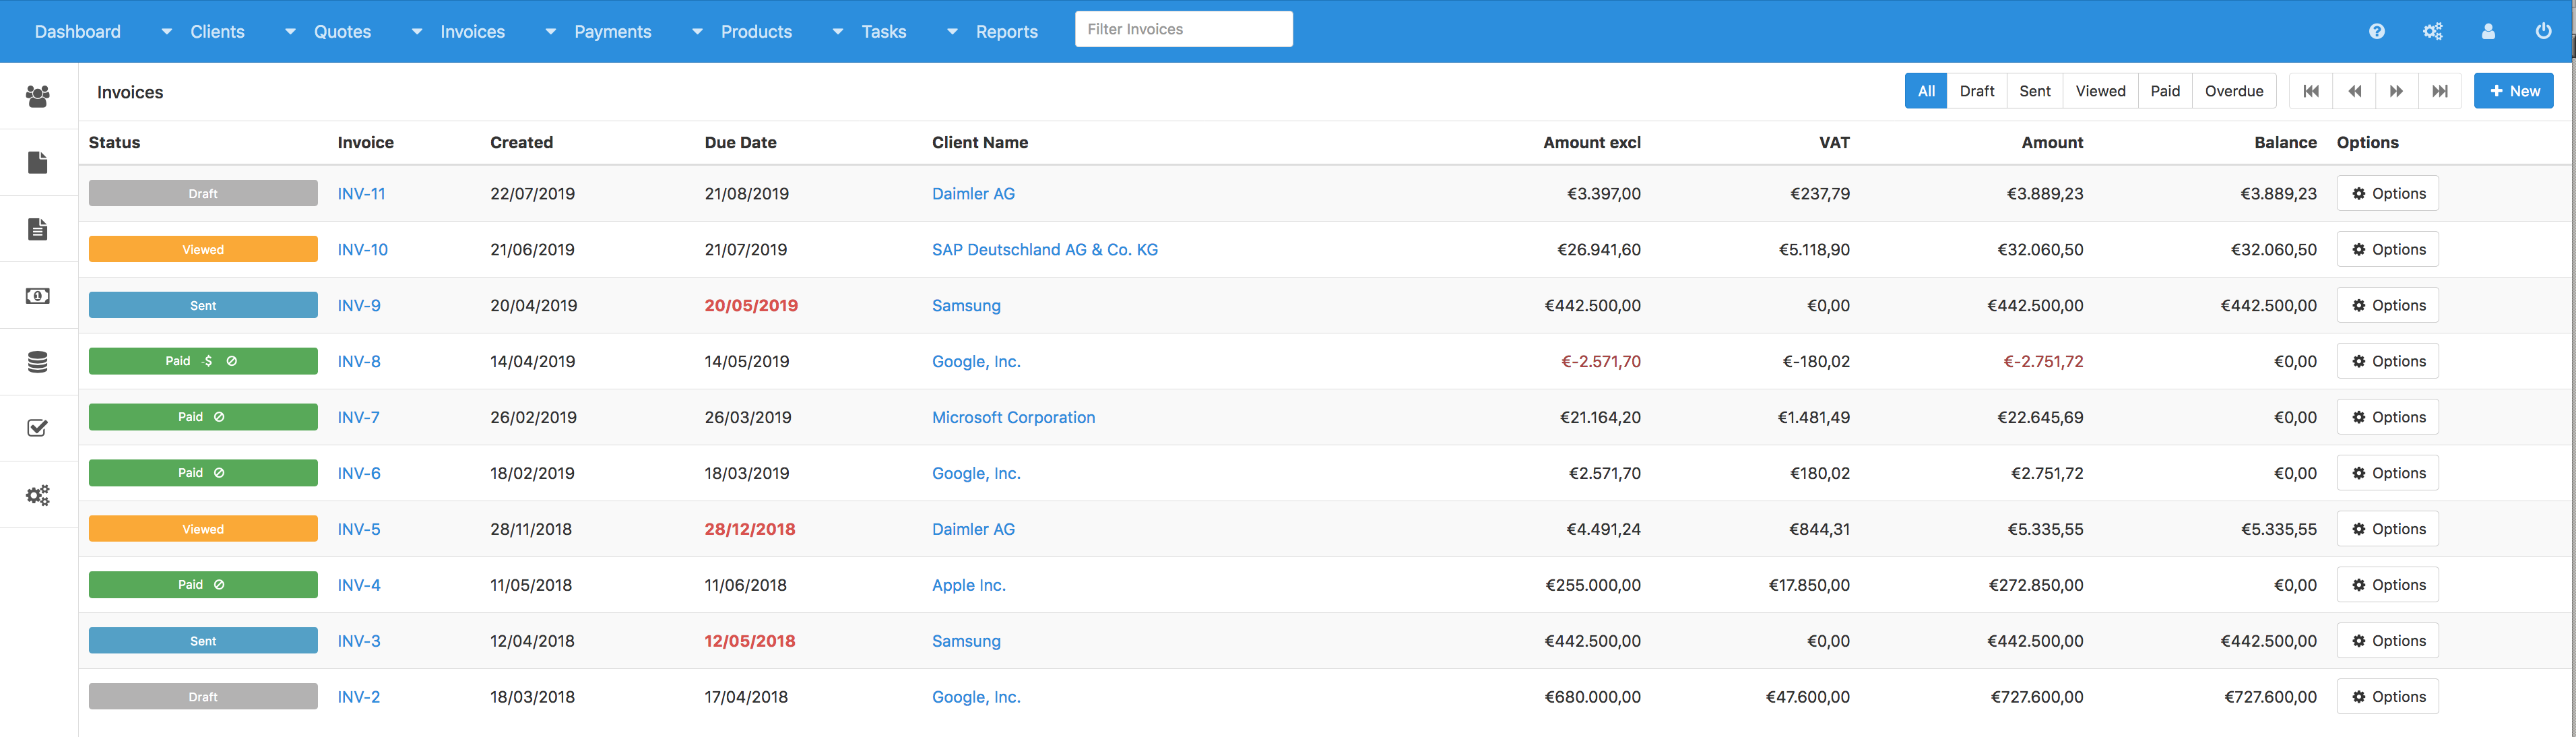Open the payments money icon in sidebar
The width and height of the screenshot is (2576, 737).
38,296
